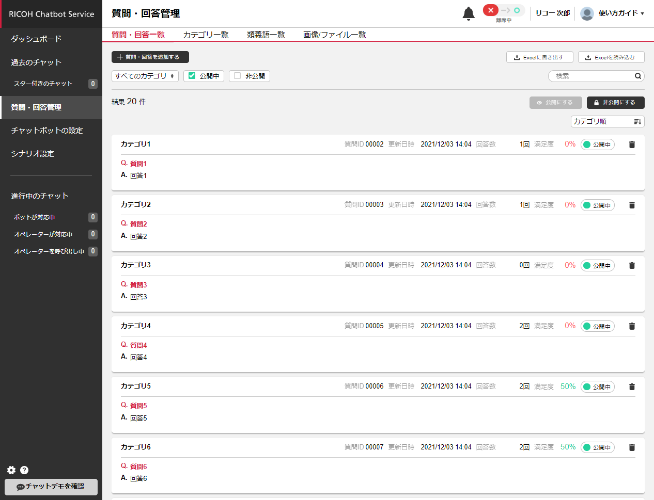Check the 非公開 filter checkbox

[x=238, y=76]
